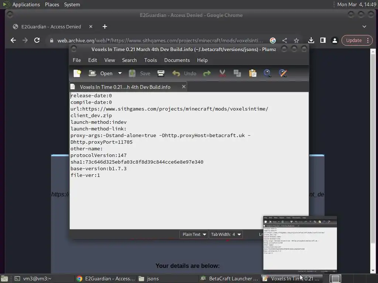Reload the Chrome page
Viewport: 378px width, 283px height.
click(x=37, y=41)
